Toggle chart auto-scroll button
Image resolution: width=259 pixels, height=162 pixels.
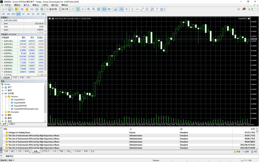(104, 9)
